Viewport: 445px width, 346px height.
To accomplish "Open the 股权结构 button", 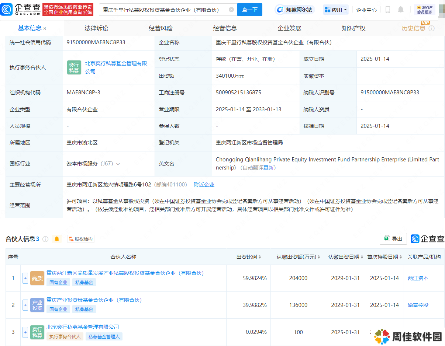I will click(81, 239).
